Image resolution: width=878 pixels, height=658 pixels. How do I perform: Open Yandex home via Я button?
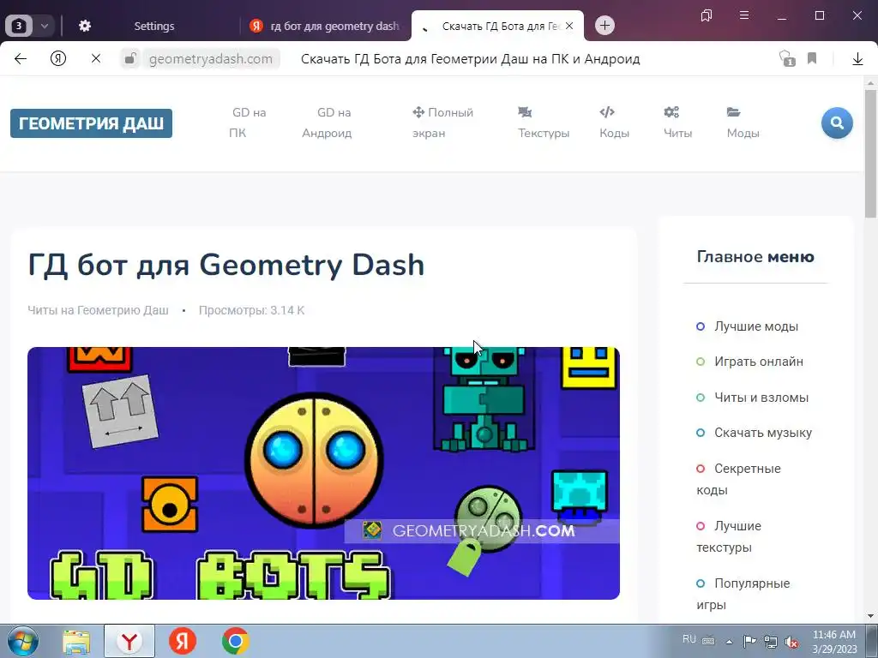[58, 58]
